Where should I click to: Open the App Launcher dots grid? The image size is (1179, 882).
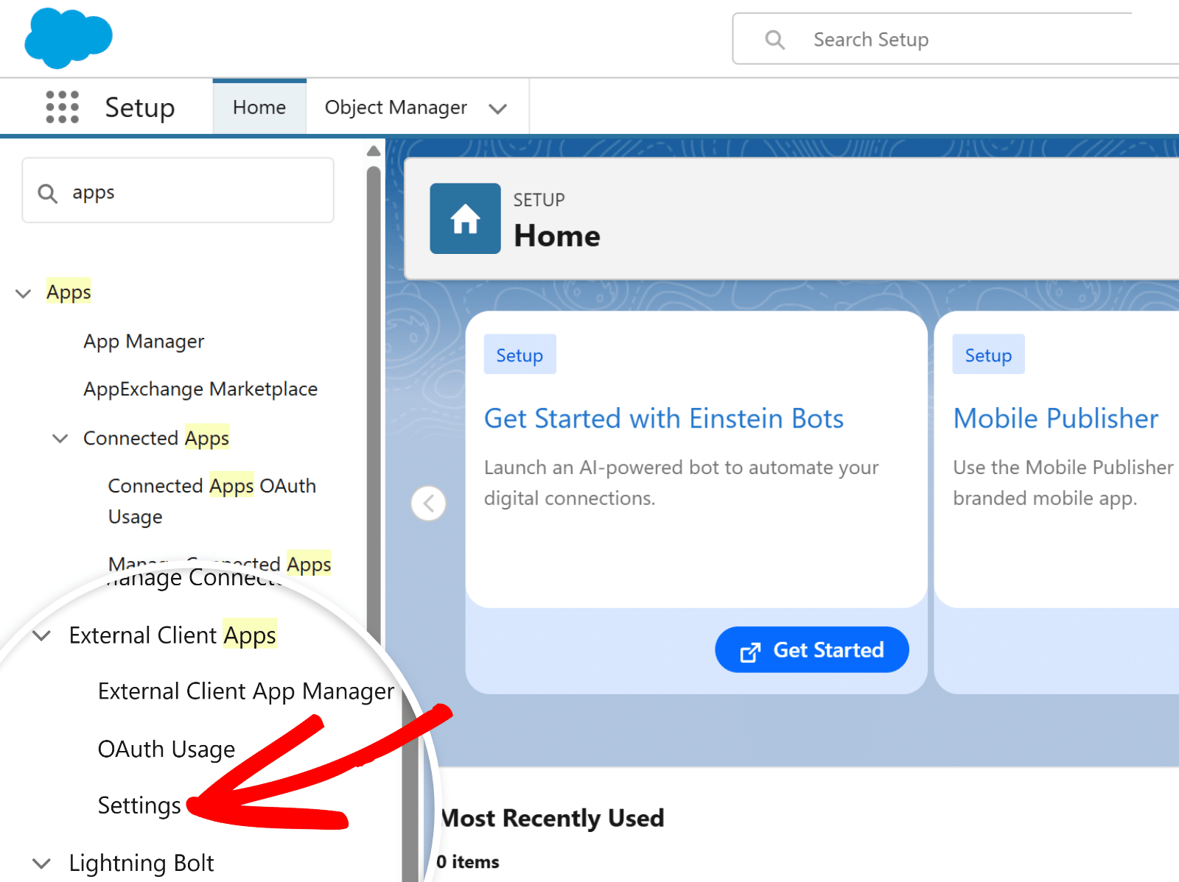(62, 107)
